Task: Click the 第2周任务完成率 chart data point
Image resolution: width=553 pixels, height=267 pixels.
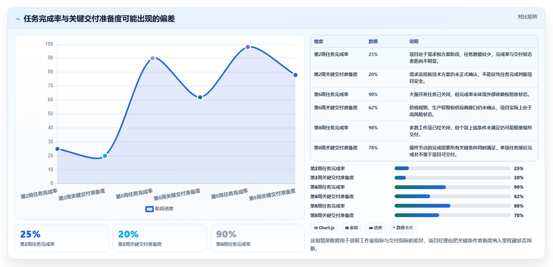Action: click(57, 149)
